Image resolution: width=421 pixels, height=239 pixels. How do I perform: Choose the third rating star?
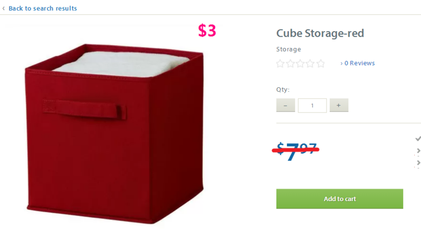[300, 64]
